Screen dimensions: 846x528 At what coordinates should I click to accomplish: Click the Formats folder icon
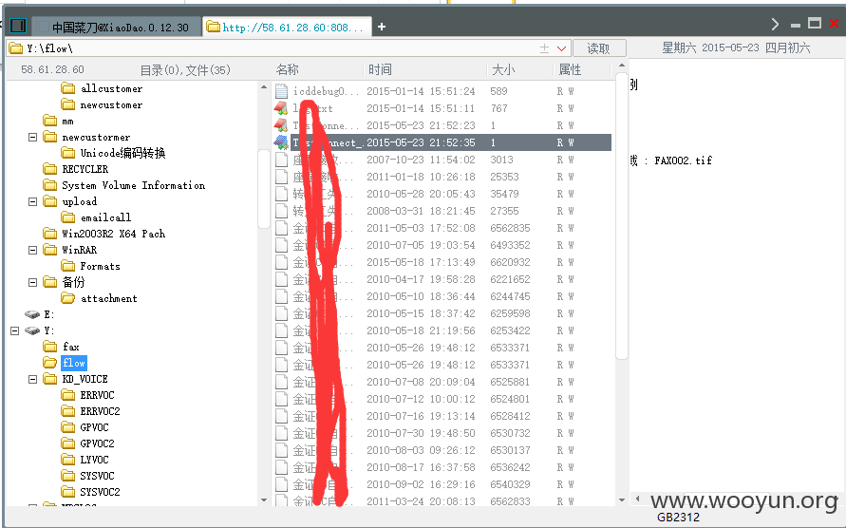(68, 266)
